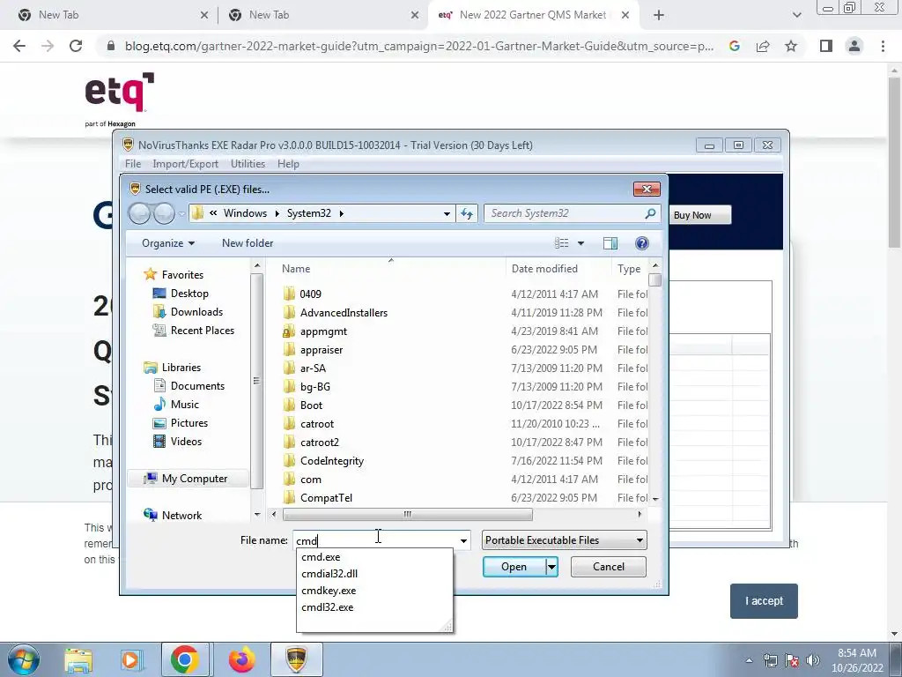Select My Computer in navigation pane
Viewport: 902px width, 677px height.
(x=188, y=479)
